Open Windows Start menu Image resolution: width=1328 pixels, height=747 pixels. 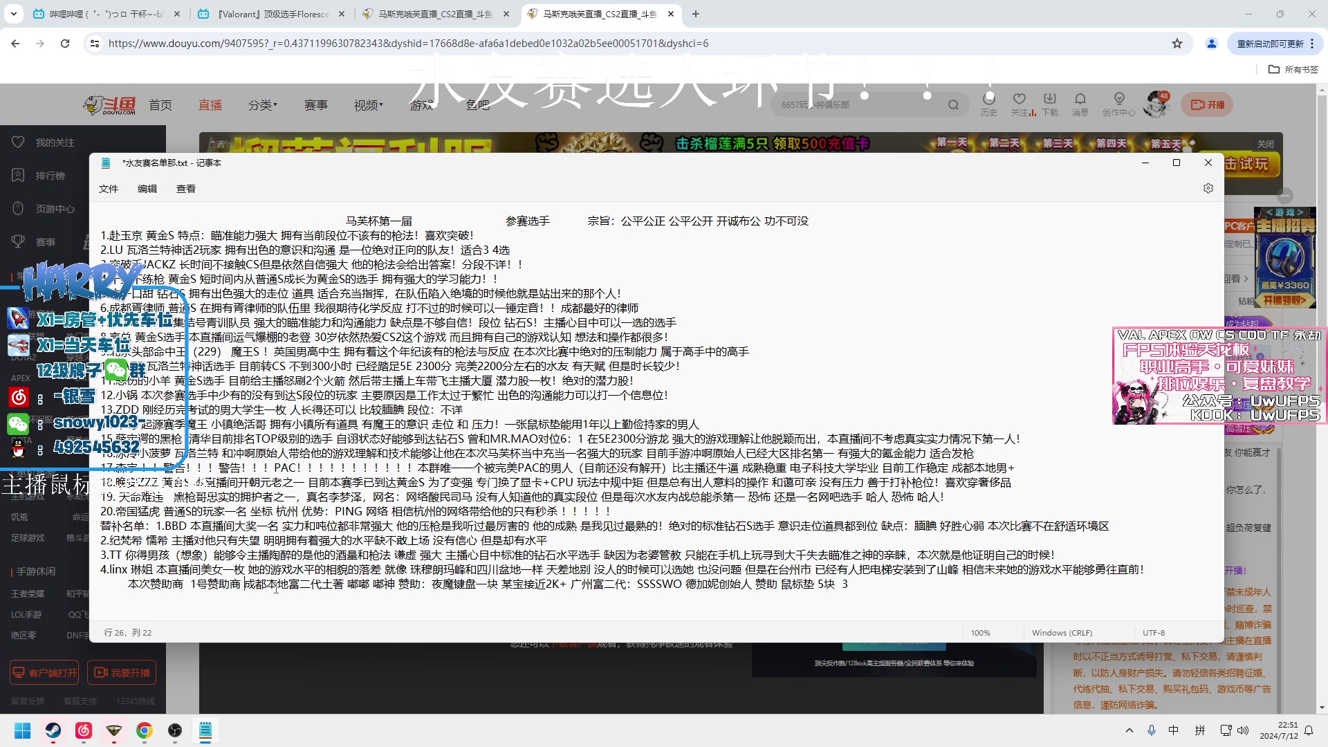(x=23, y=730)
